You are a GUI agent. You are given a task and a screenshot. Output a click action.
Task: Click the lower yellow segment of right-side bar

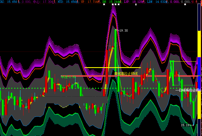click(199, 104)
